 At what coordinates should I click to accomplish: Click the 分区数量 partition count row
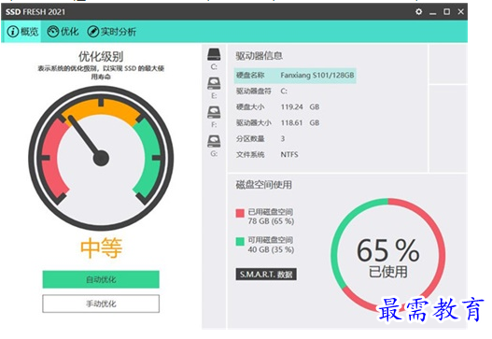[x=260, y=138]
